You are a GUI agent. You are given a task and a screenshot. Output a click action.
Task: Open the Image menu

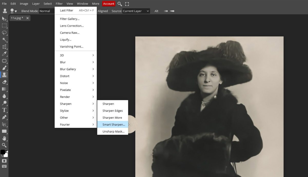24,4
